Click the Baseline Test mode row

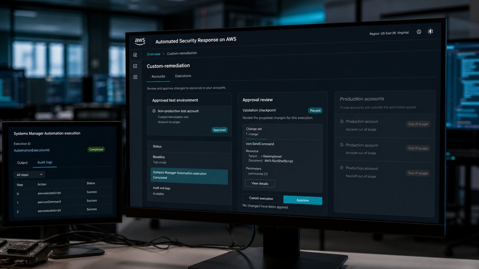pyautogui.click(x=190, y=160)
